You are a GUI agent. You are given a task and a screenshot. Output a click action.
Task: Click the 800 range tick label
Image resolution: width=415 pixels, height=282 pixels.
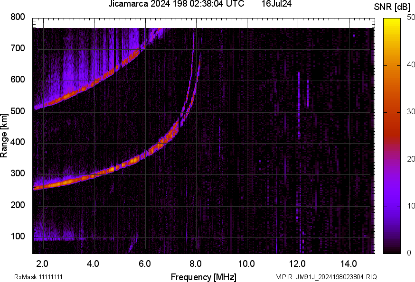(x=18, y=17)
